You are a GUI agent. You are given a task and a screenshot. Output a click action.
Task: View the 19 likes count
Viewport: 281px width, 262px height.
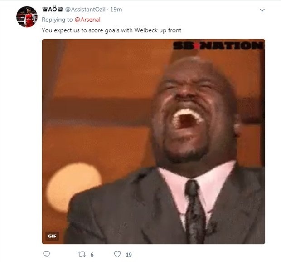point(129,255)
